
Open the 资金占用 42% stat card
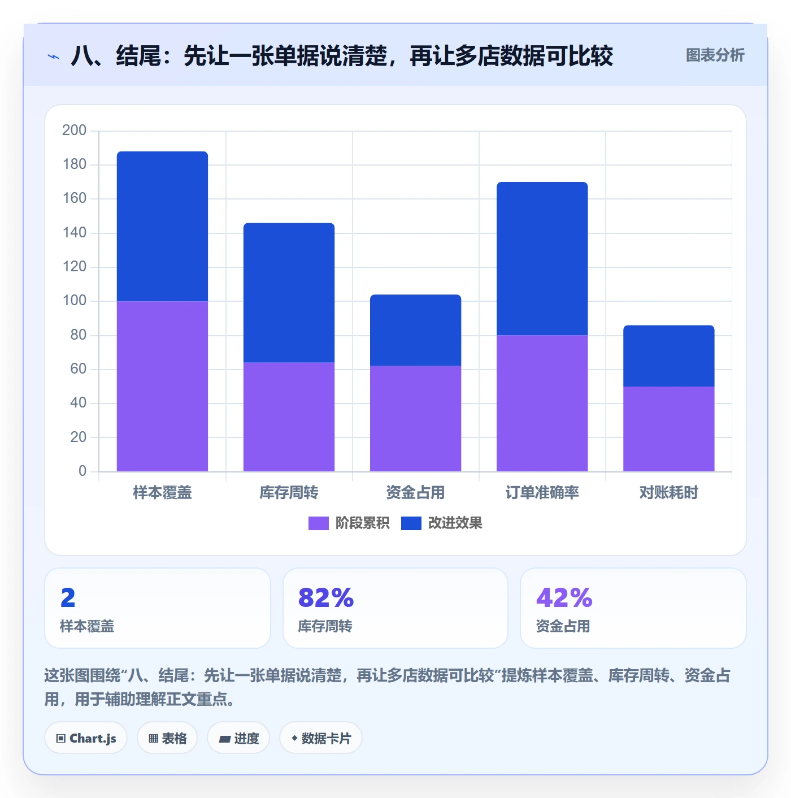[x=633, y=608]
